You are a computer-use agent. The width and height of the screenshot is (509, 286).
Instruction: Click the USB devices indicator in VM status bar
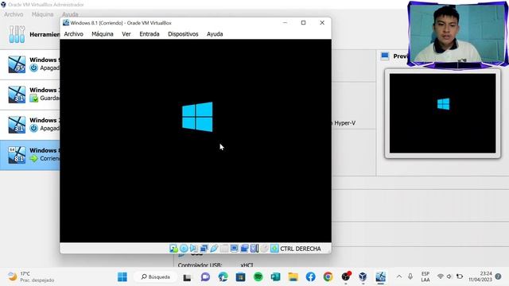pyautogui.click(x=214, y=249)
